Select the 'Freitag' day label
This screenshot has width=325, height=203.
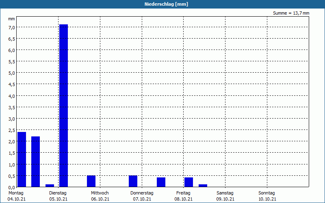[184, 193]
